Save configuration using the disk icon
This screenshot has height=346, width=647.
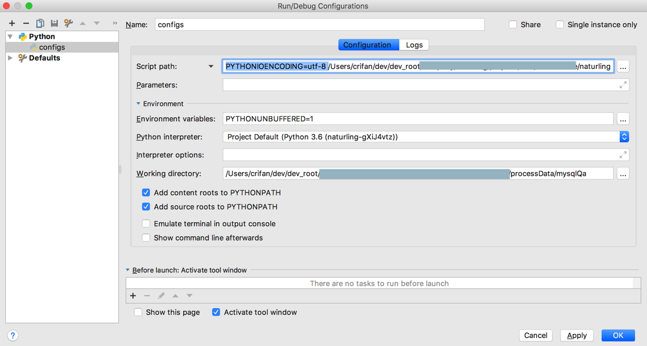54,23
